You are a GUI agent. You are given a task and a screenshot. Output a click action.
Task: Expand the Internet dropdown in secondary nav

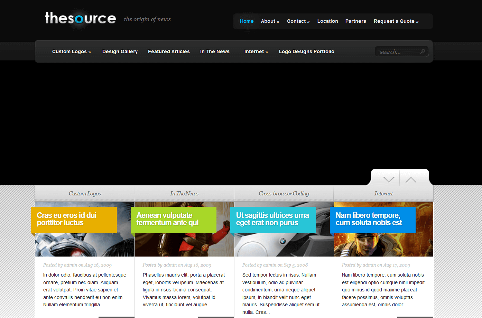pos(256,51)
